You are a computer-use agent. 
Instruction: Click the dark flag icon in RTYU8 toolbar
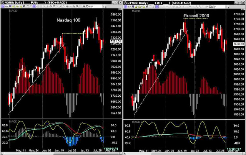tap(147, 7)
